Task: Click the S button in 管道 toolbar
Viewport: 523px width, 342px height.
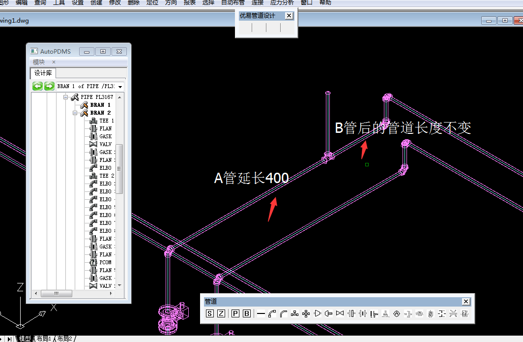Action: coord(210,313)
